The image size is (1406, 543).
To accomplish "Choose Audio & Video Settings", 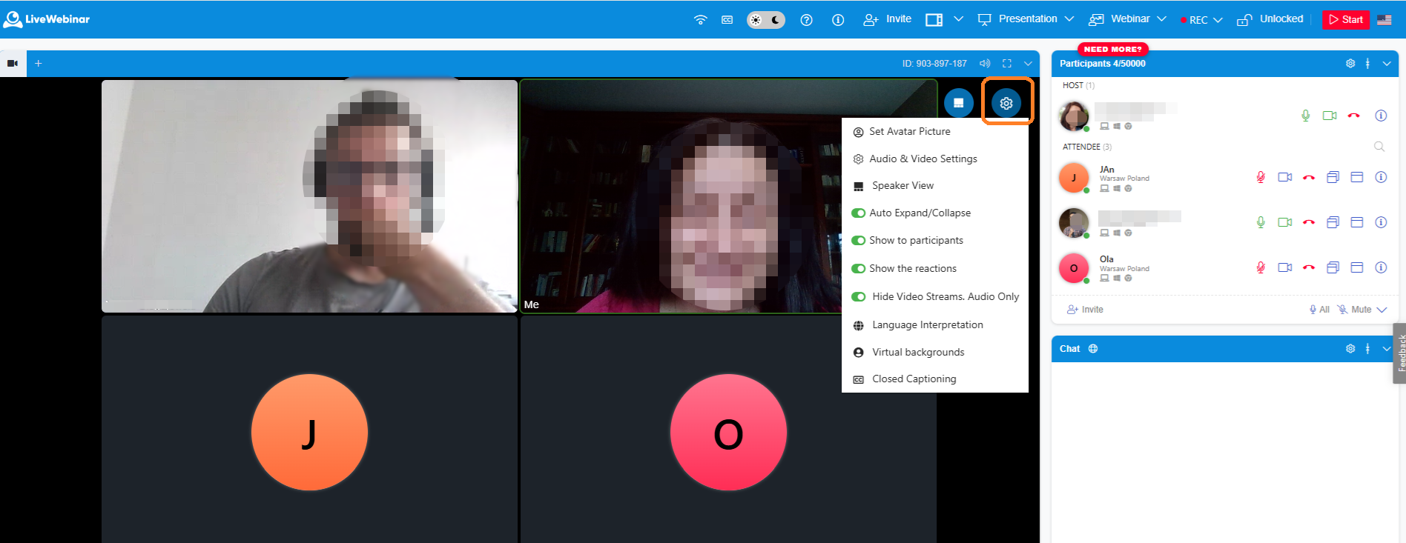I will pos(923,159).
